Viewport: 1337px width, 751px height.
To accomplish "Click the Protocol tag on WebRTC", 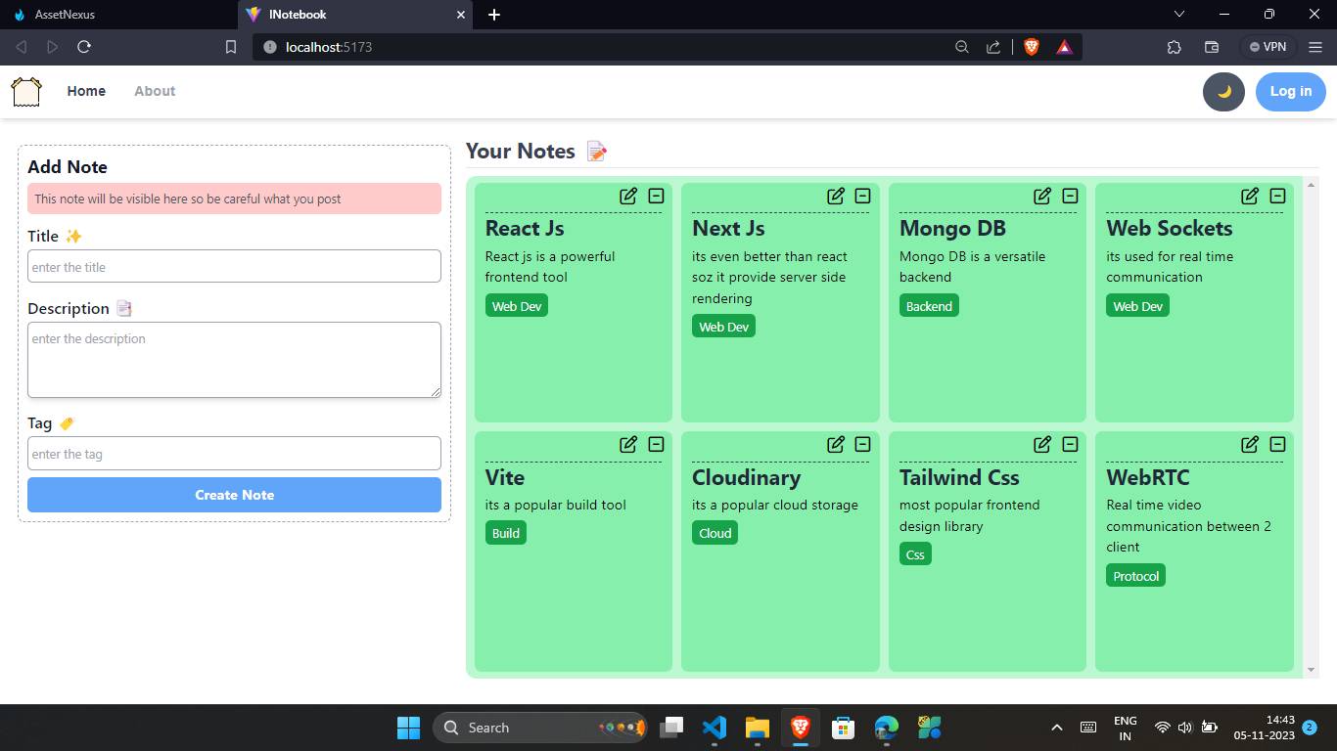I will [x=1135, y=576].
